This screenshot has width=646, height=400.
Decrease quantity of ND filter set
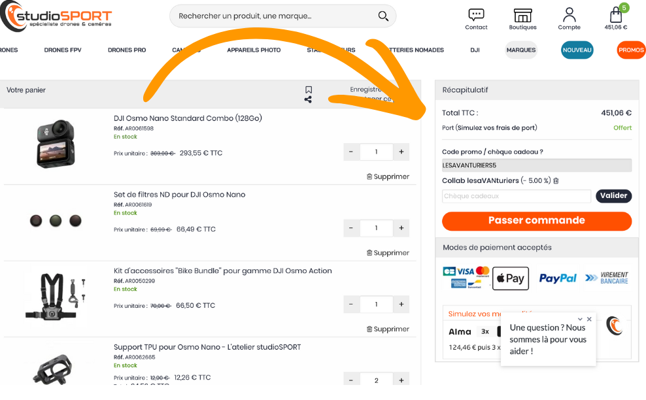(351, 228)
